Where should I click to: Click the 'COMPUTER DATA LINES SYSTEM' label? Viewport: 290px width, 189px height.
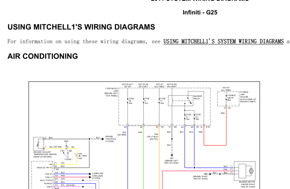pos(98,175)
